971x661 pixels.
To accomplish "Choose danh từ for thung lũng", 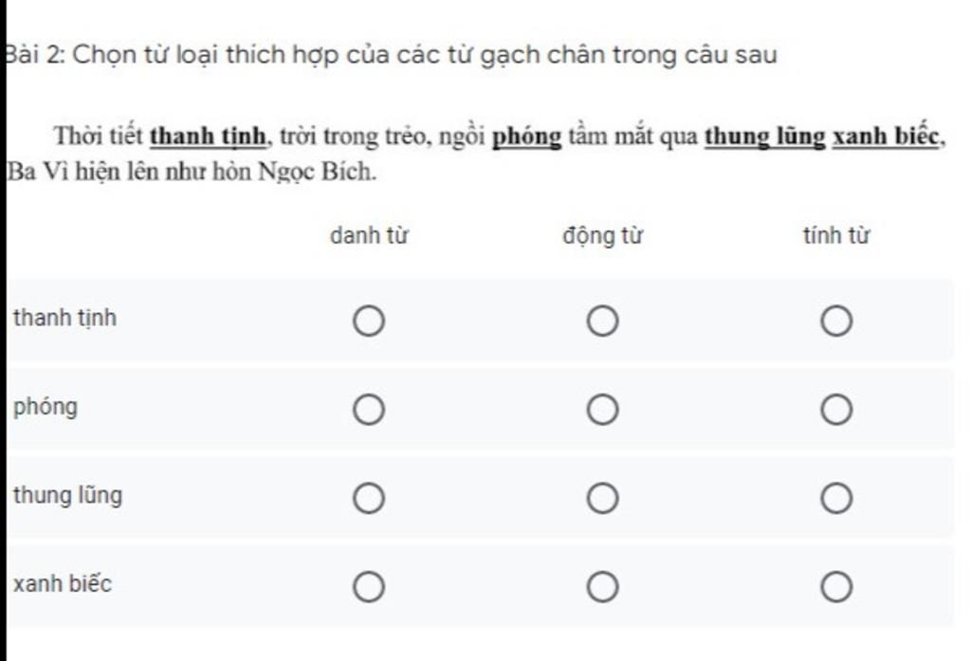I will (369, 498).
